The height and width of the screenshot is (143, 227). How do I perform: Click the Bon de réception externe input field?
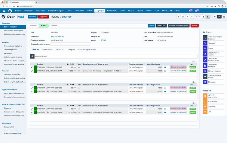[70, 44]
